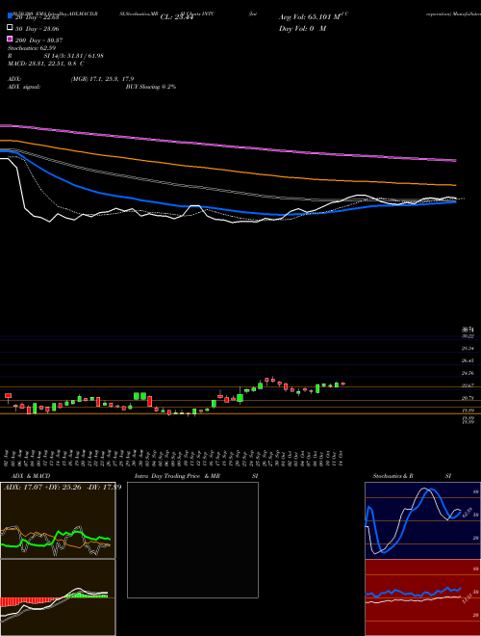Click the 'MACD:' values line
The width and height of the screenshot is (481, 636).
click(x=46, y=64)
